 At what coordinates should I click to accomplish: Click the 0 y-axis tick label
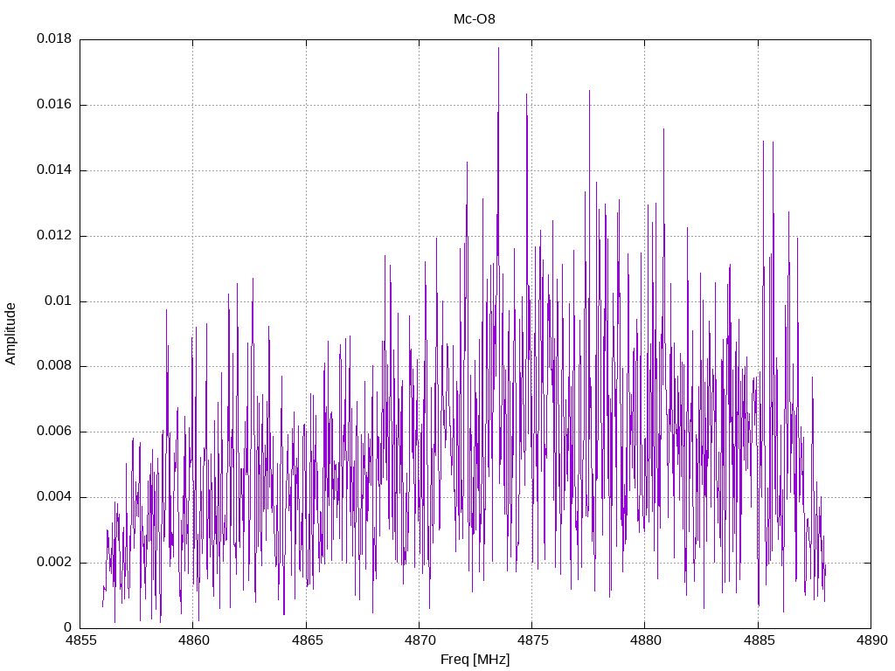[68, 627]
